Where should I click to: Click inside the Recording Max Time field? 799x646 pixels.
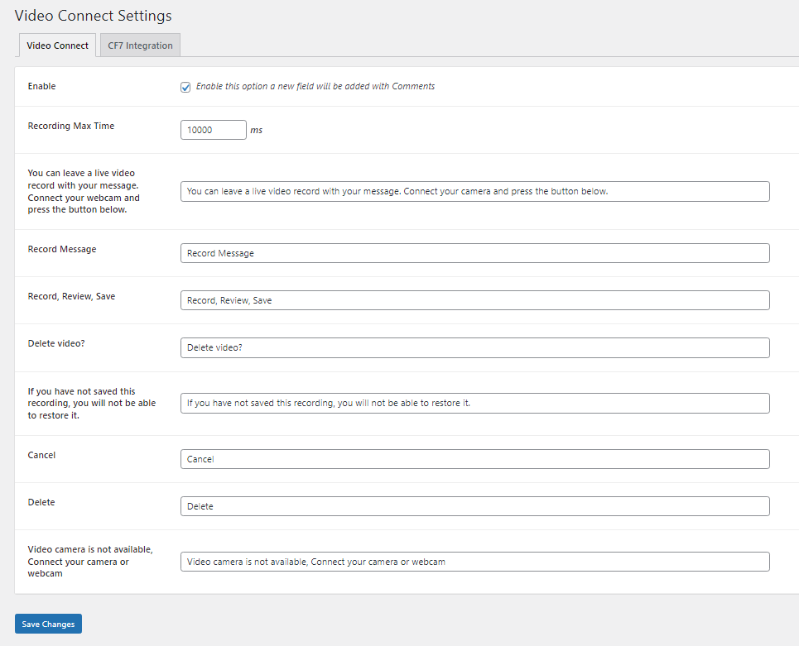click(213, 130)
